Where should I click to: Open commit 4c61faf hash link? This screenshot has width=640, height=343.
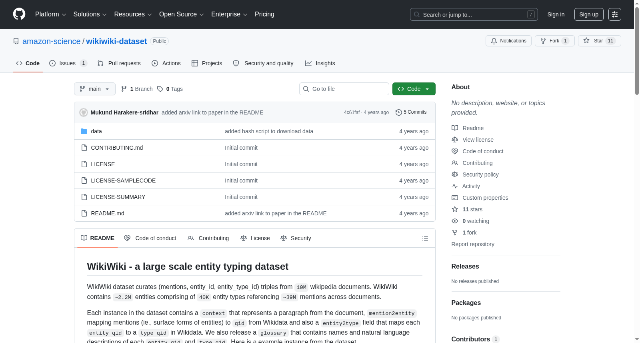tap(352, 112)
